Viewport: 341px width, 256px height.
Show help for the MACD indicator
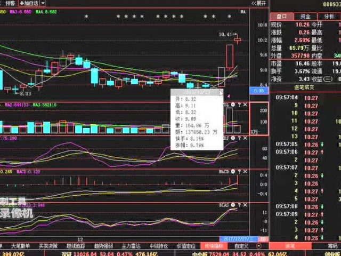pos(239,172)
